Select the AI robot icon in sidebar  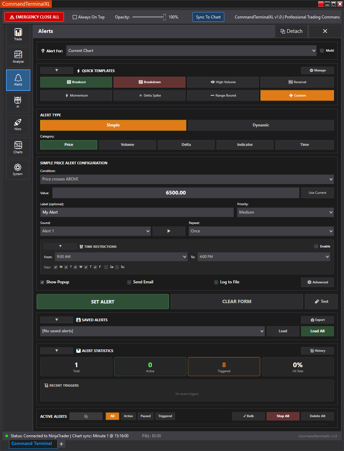pyautogui.click(x=18, y=102)
